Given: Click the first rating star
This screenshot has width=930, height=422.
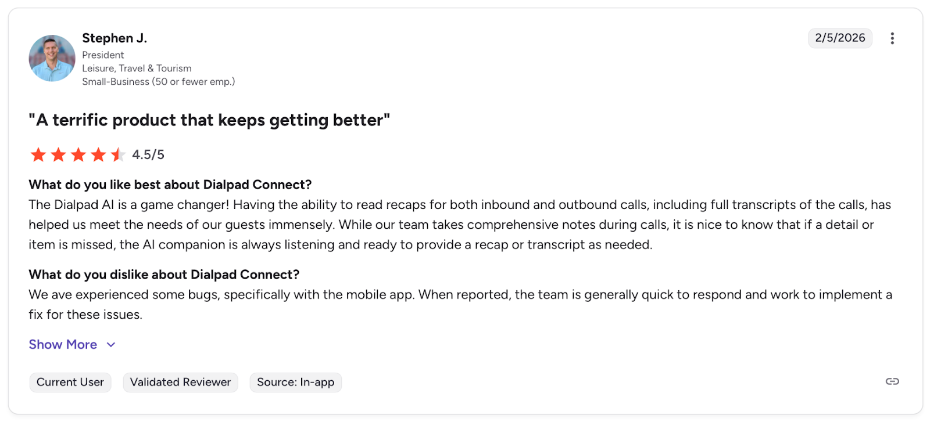Looking at the screenshot, I should 38,155.
